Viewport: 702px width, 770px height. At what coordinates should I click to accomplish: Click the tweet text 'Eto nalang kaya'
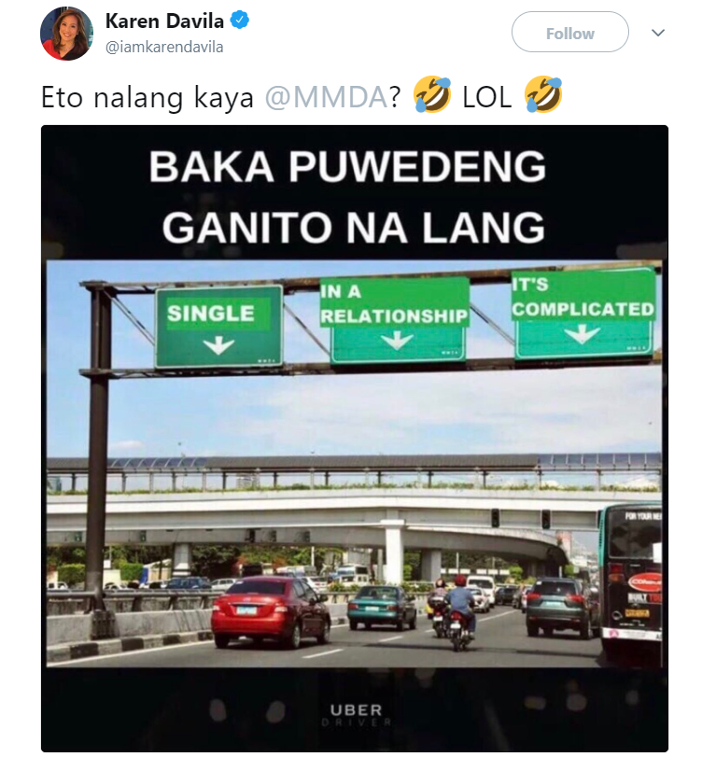click(147, 98)
